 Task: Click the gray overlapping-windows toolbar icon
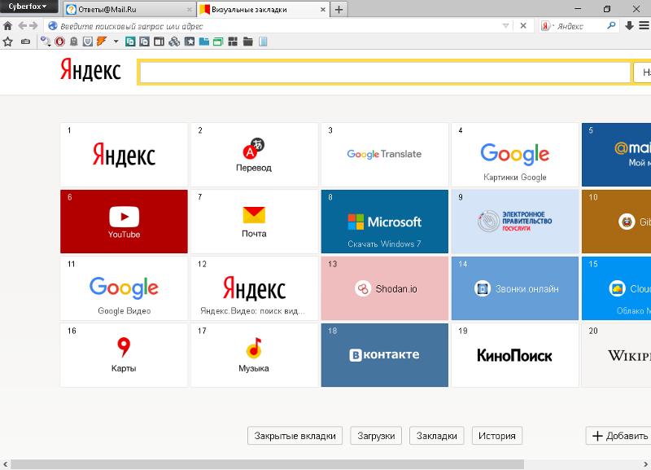tap(145, 42)
